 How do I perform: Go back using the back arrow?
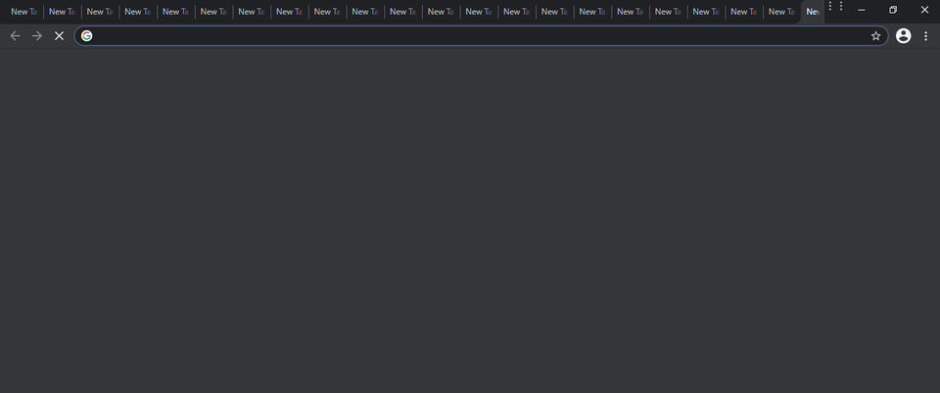coord(15,36)
